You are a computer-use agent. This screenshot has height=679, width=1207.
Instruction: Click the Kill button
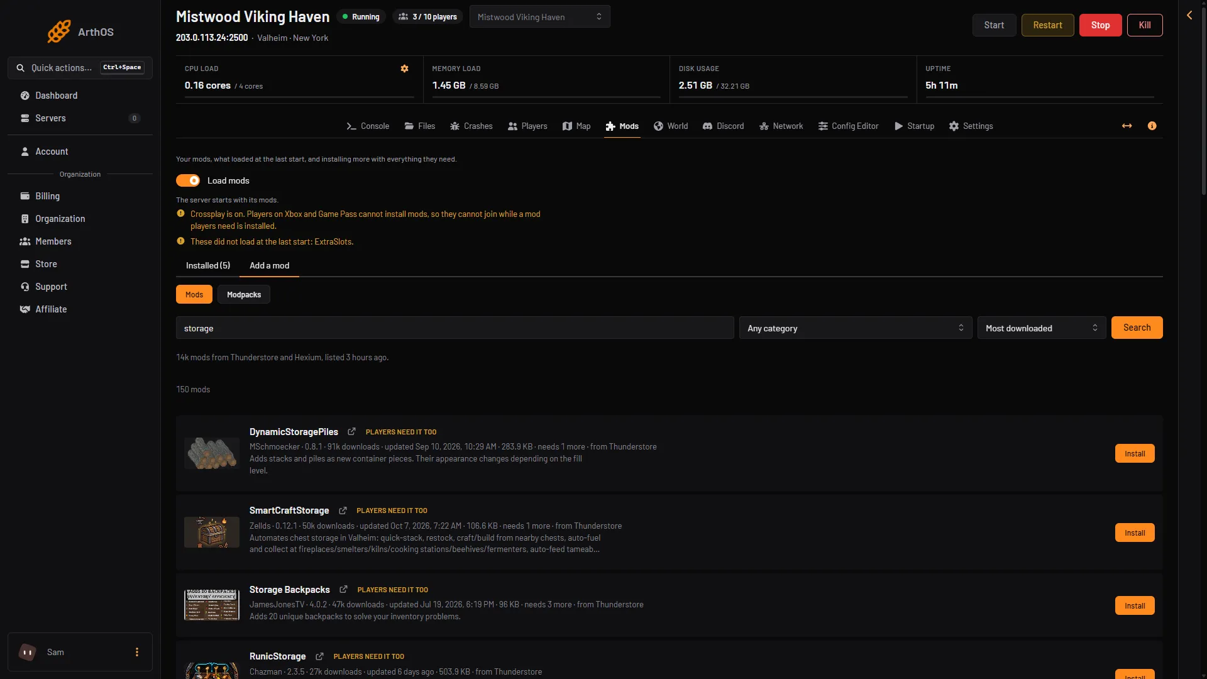(1145, 25)
